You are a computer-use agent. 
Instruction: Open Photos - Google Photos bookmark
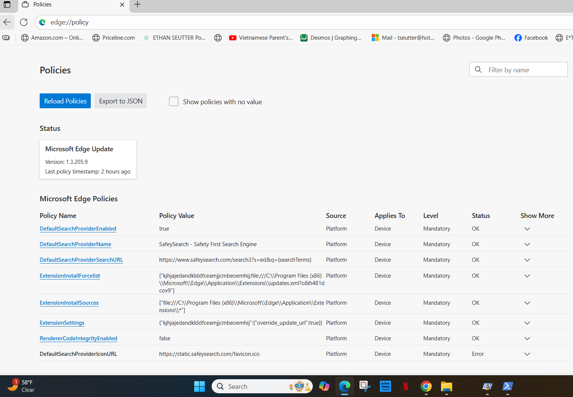click(x=474, y=38)
